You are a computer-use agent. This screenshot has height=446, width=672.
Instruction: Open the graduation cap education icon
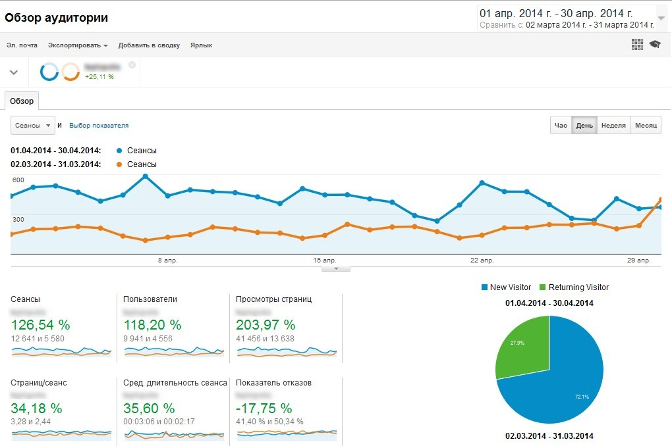click(x=654, y=44)
